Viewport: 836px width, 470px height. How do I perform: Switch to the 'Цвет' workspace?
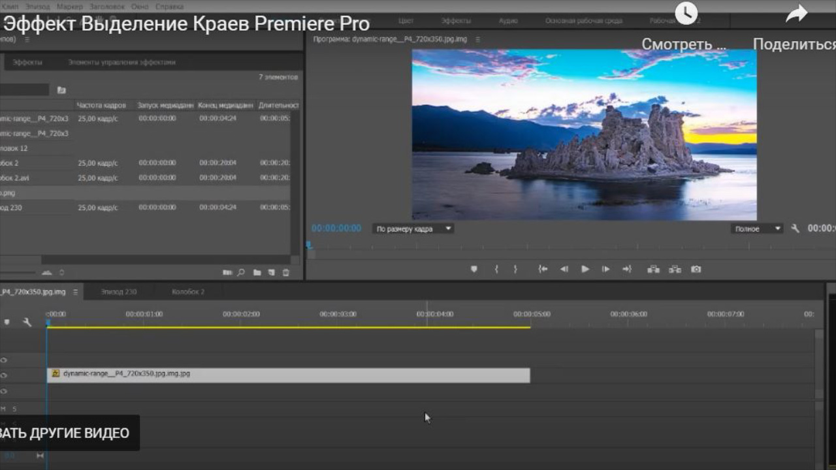tap(406, 21)
